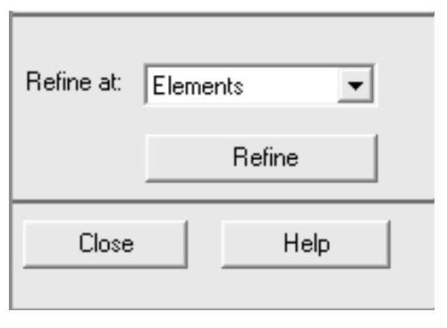Show refine location options in the combo box

tap(356, 85)
